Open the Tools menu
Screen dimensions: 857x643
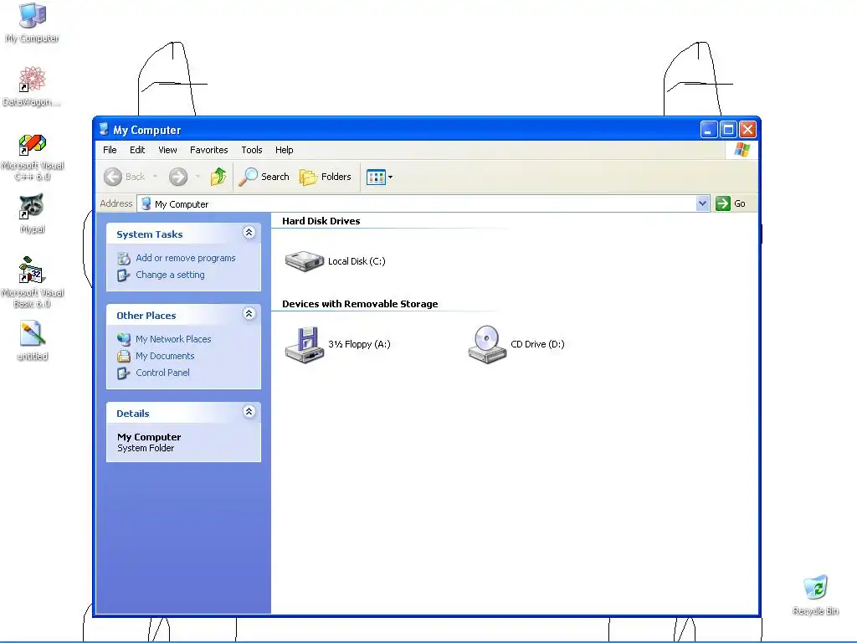pos(252,150)
